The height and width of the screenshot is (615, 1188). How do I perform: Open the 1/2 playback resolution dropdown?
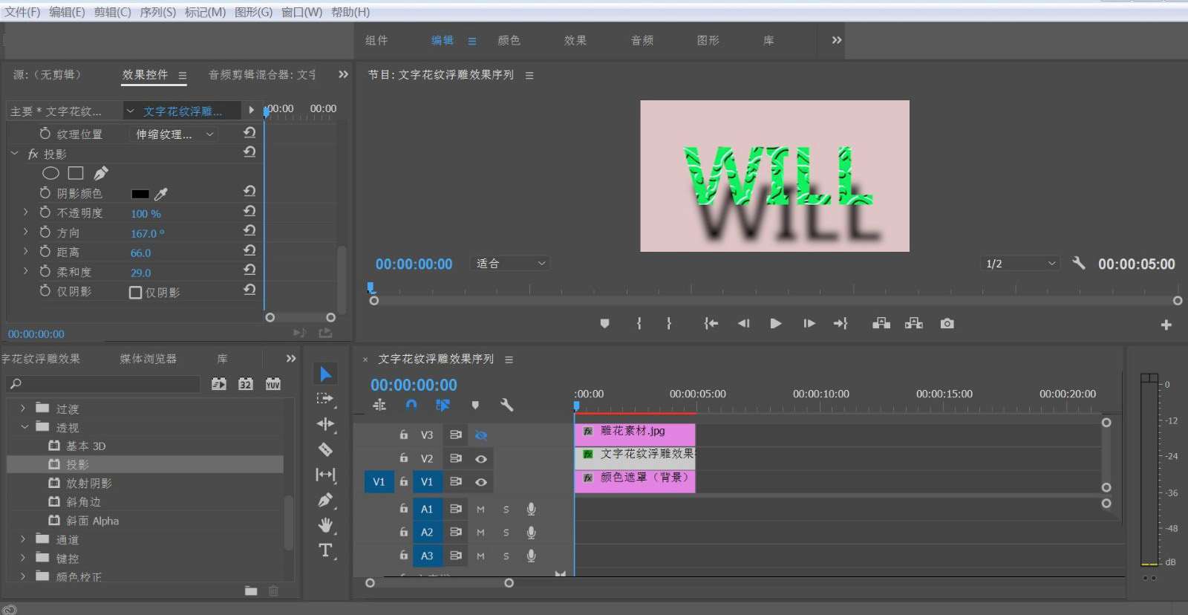pos(1020,264)
